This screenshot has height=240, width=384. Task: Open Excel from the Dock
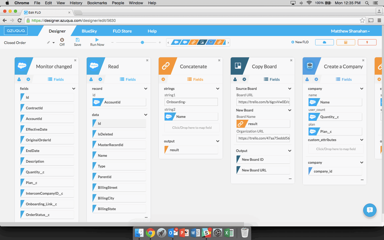[x=229, y=233]
